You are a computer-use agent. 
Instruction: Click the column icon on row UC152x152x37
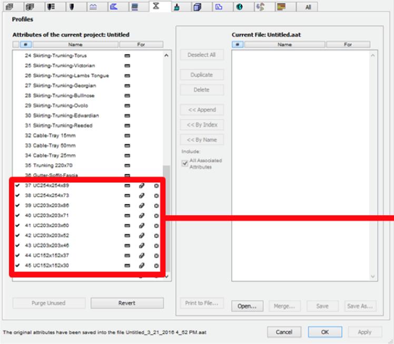pyautogui.click(x=156, y=255)
